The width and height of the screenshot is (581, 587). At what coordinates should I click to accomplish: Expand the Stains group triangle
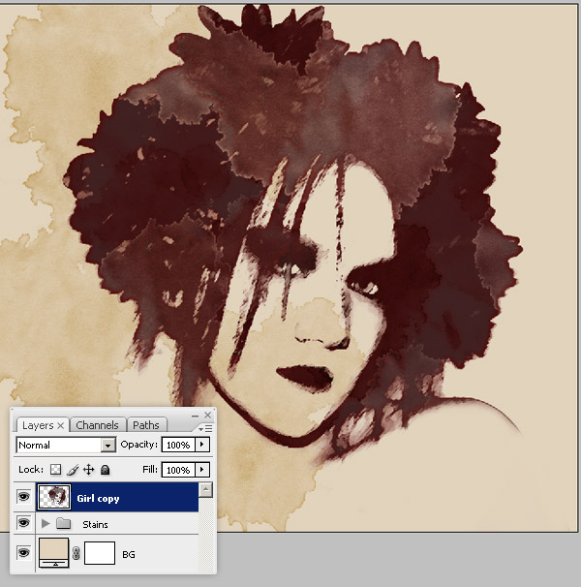46,524
